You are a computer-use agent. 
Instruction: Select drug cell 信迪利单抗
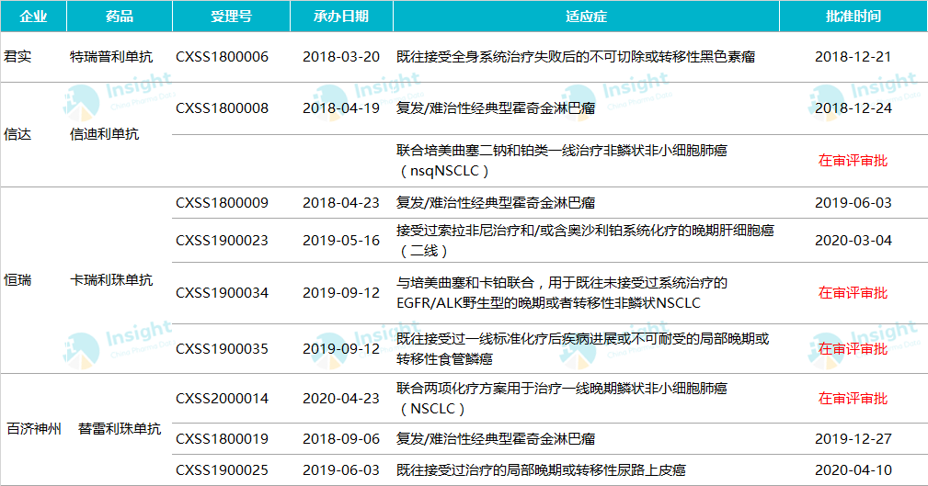105,134
